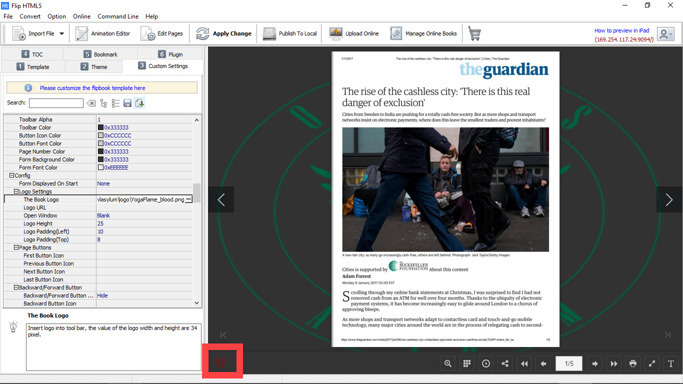Collapse the Logo Settings group

16,191
